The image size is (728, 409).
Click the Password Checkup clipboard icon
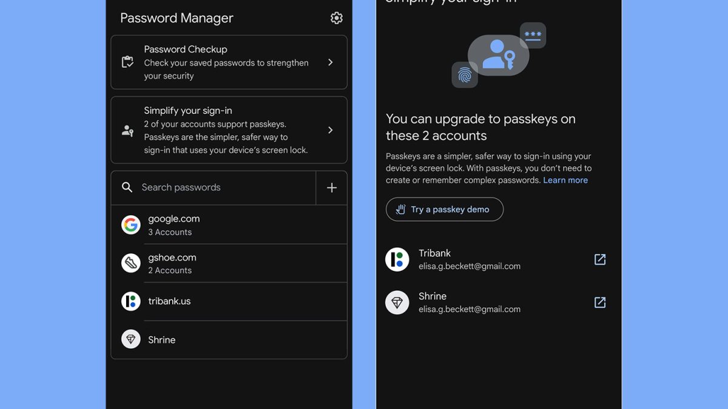pyautogui.click(x=127, y=62)
